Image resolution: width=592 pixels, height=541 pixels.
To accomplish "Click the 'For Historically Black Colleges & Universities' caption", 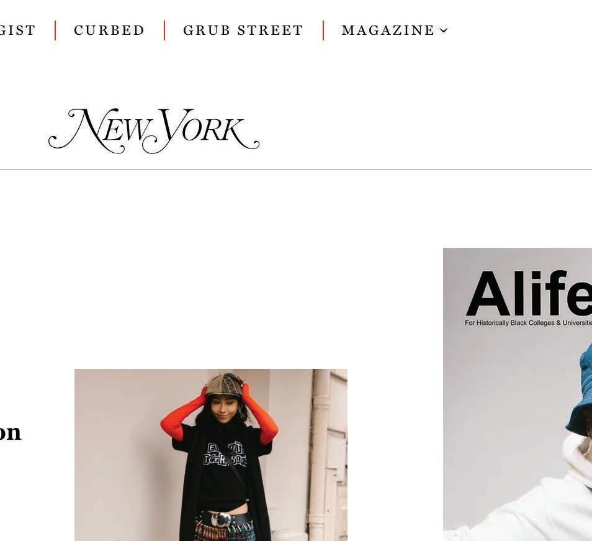I will click(x=528, y=322).
